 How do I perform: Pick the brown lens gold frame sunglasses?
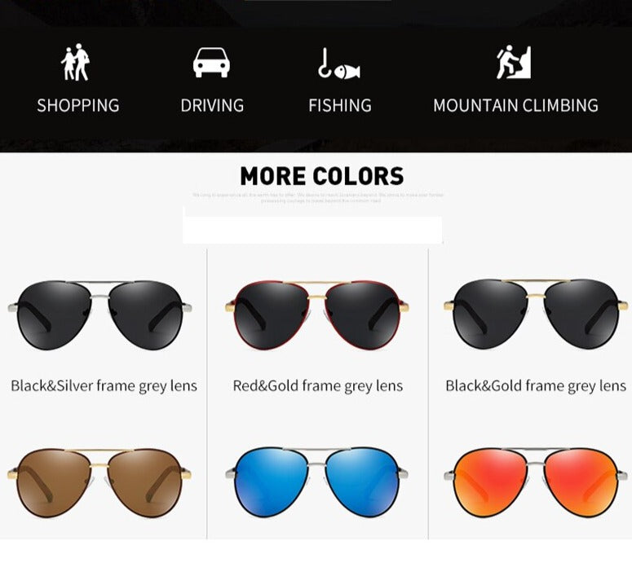99,482
